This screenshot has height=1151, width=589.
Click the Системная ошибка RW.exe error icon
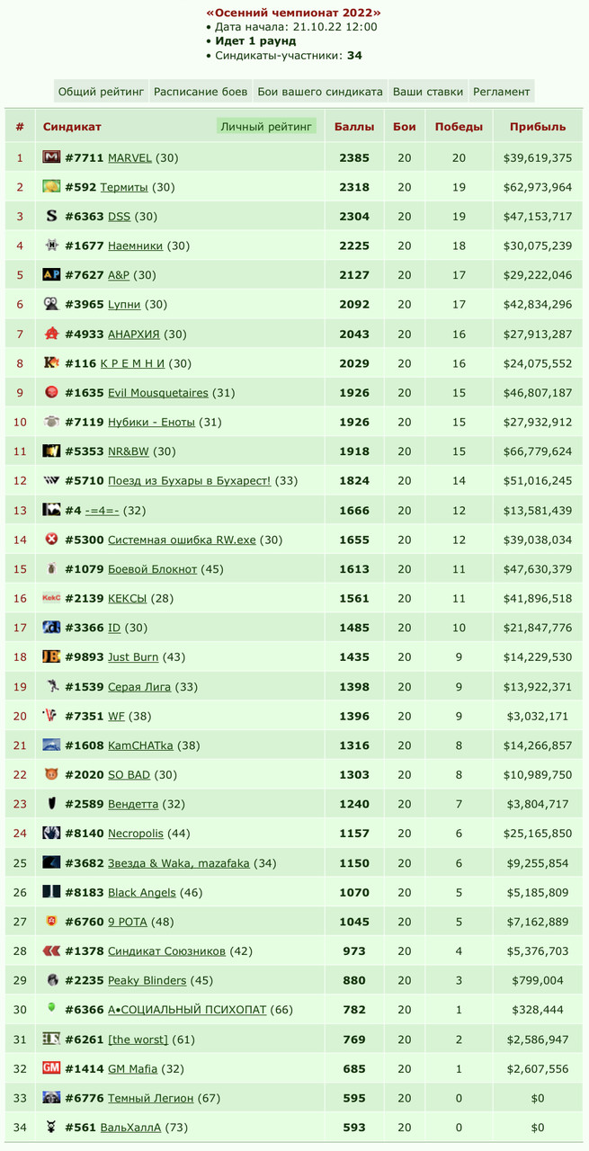click(51, 540)
